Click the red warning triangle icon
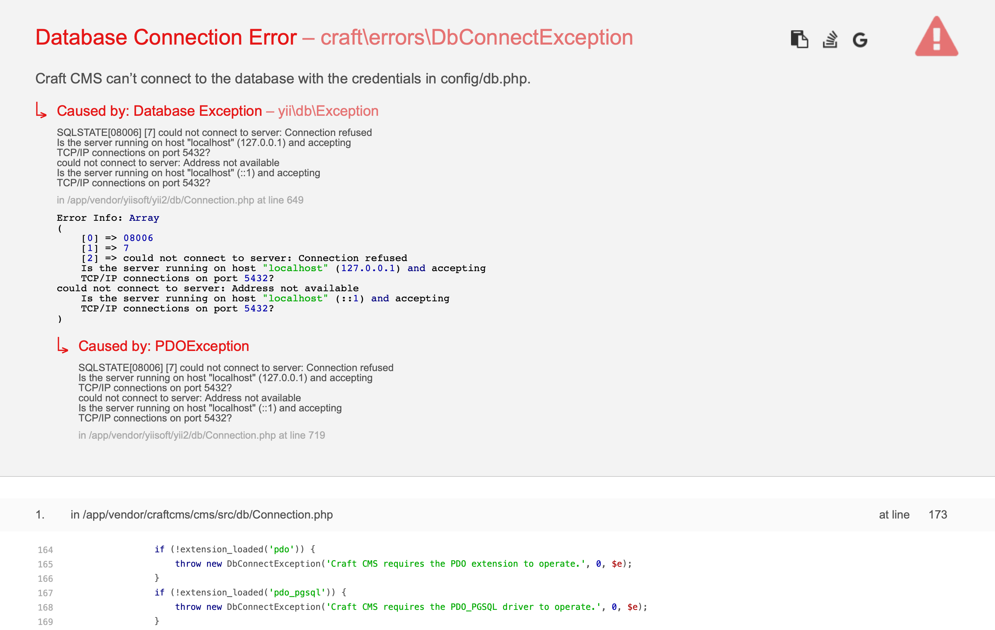This screenshot has width=995, height=630. 936,36
